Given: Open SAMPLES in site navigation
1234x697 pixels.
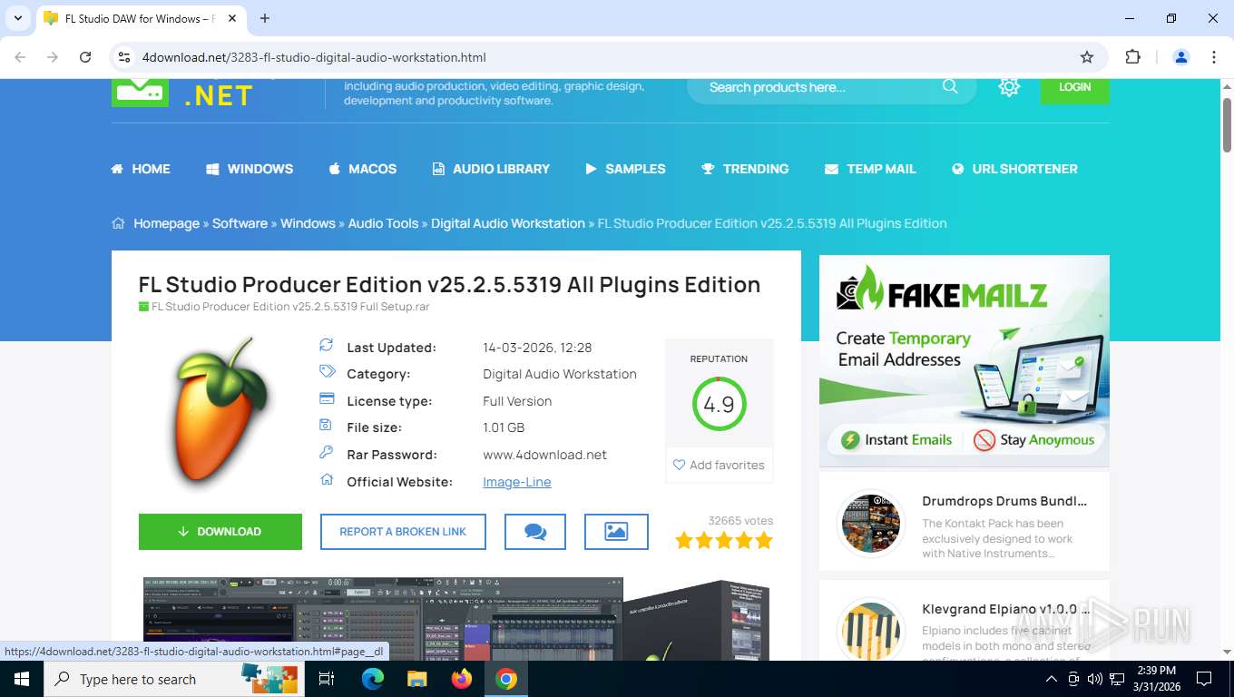Looking at the screenshot, I should tap(625, 169).
